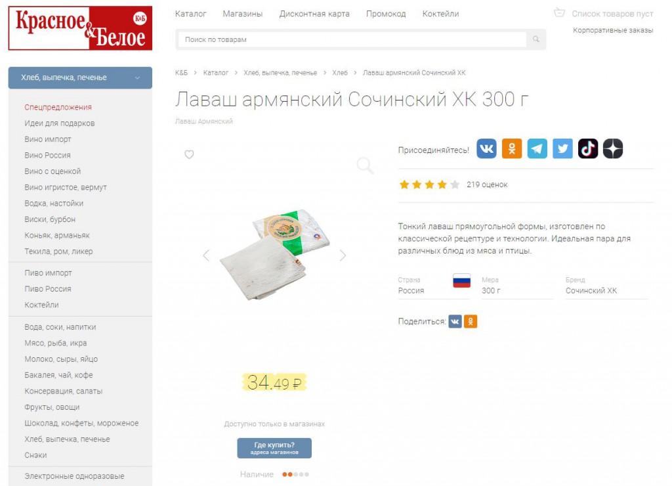The width and height of the screenshot is (672, 486).
Task: Open the Корпоративные заказы link
Action: tap(613, 30)
